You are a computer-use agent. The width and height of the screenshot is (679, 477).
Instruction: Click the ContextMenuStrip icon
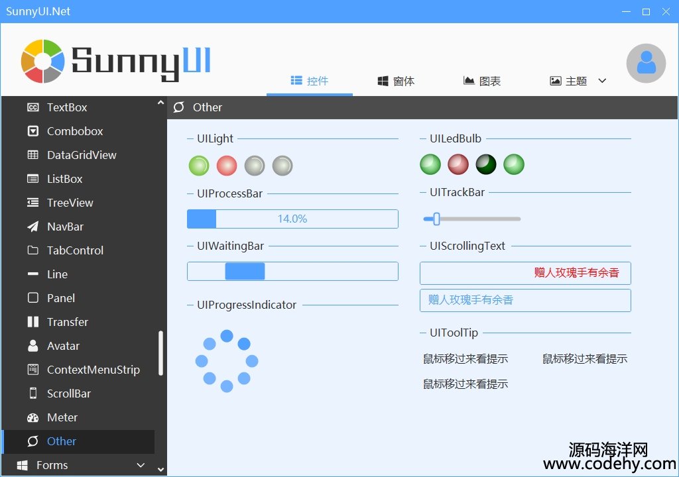point(33,369)
